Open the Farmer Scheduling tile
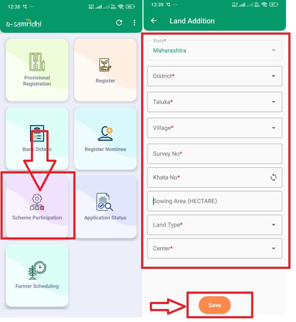Image resolution: width=296 pixels, height=322 pixels. click(37, 275)
